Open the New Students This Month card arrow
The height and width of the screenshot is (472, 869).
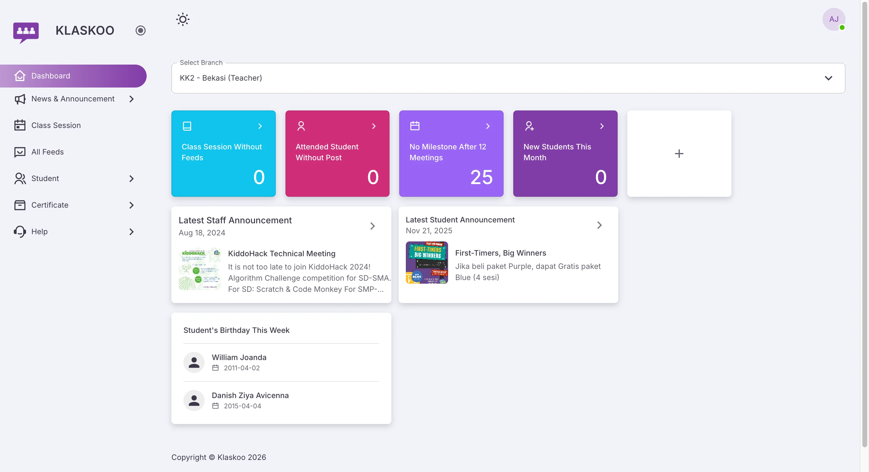coord(601,126)
